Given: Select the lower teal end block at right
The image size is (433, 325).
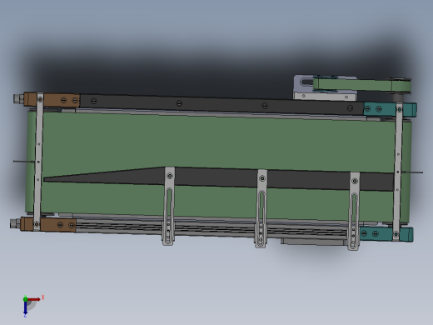Looking at the screenshot, I should tap(386, 234).
